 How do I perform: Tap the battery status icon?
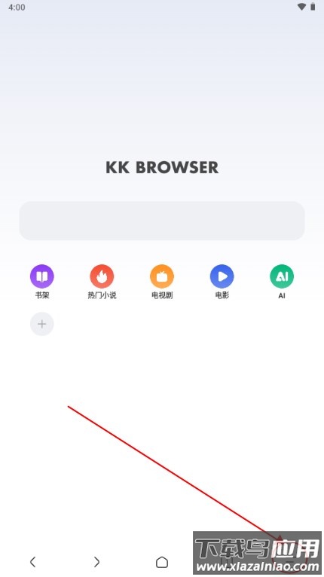click(x=313, y=7)
